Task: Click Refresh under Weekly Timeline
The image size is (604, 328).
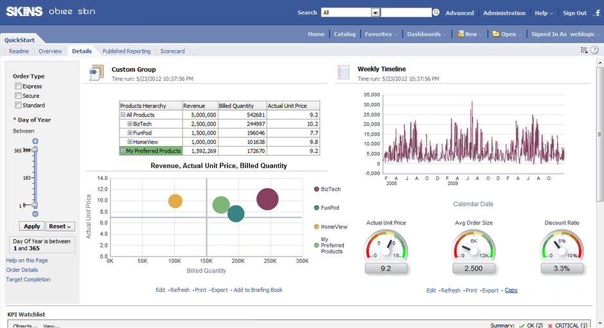Action: click(450, 290)
